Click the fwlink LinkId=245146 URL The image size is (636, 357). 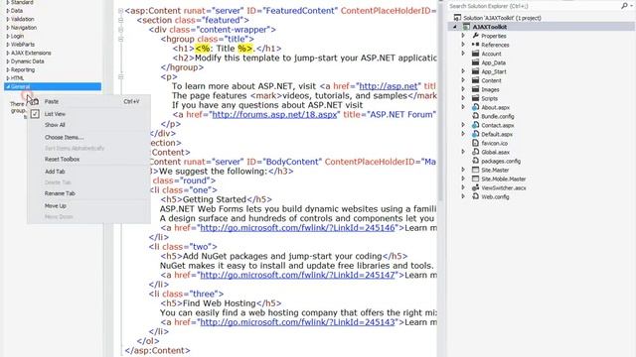tap(297, 228)
